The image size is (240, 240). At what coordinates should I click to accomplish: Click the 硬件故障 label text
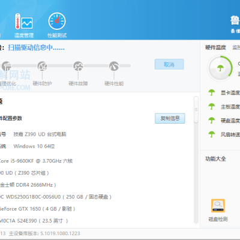pos(78,83)
